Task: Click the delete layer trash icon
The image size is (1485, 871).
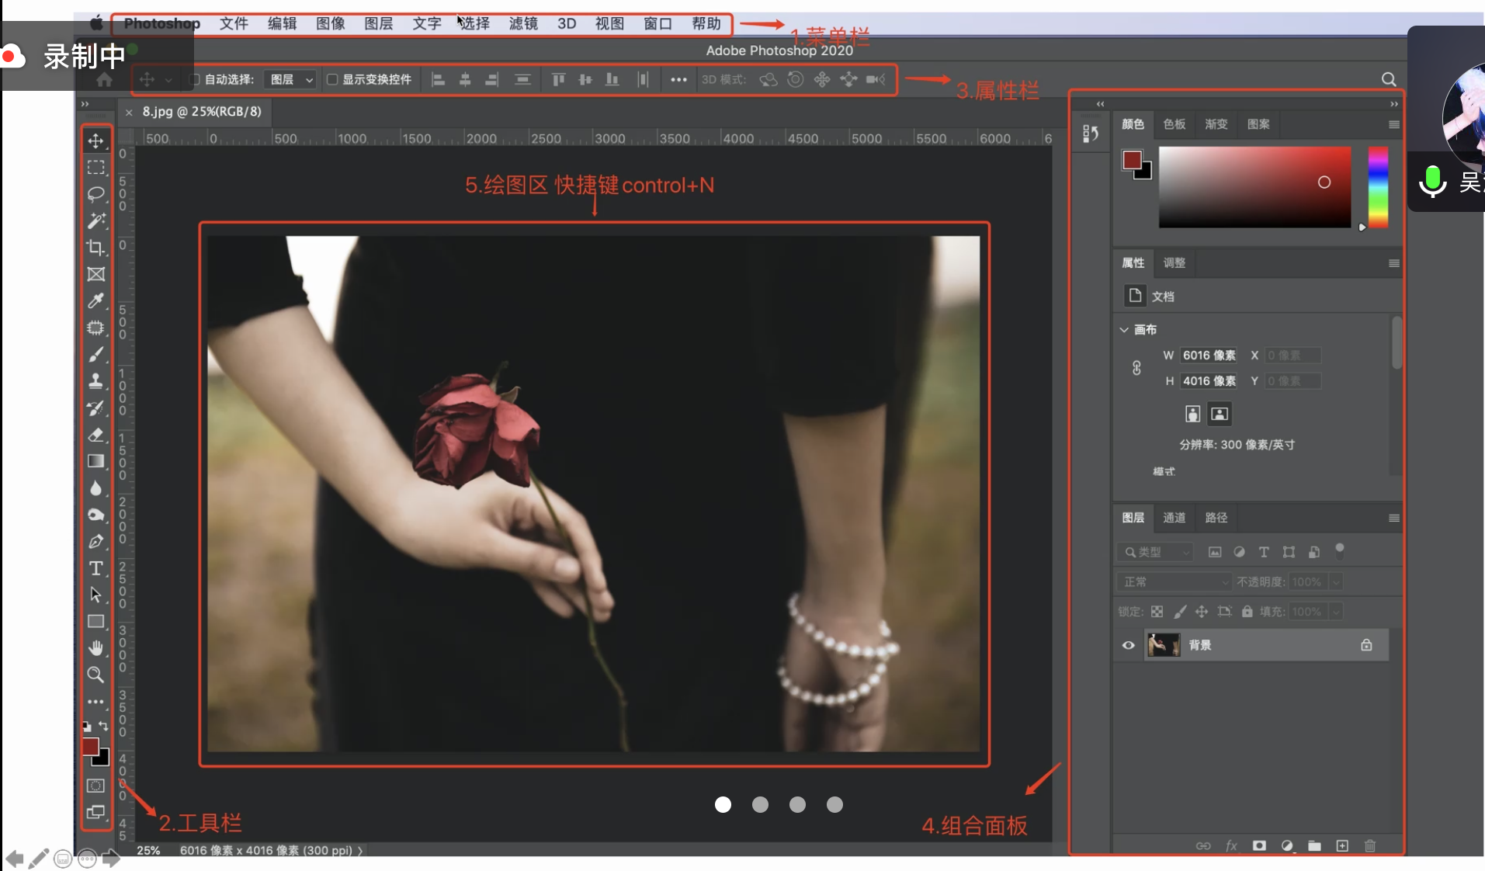Action: pos(1369,845)
